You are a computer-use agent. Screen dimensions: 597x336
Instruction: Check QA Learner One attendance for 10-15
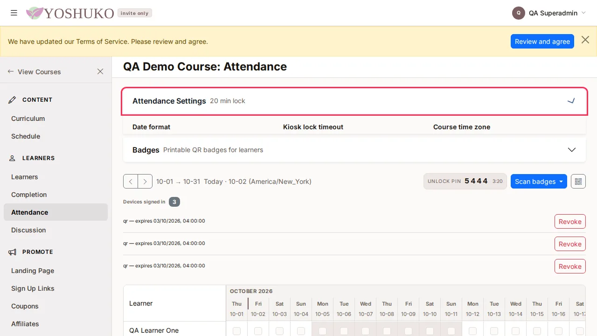[537, 331]
